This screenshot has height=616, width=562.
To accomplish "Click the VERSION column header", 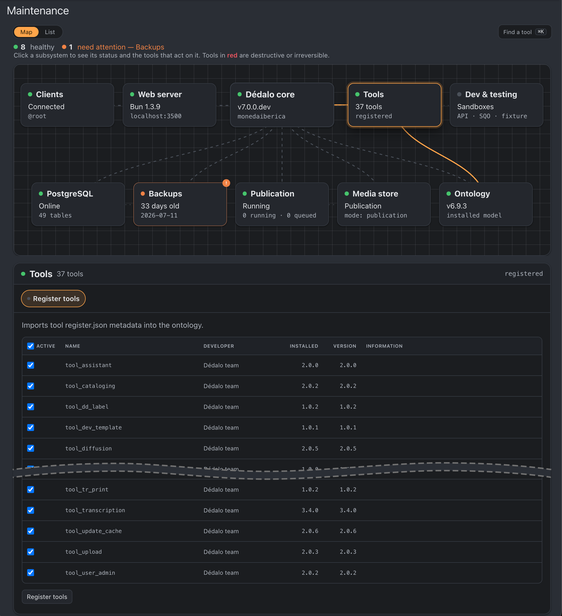I will tap(345, 346).
